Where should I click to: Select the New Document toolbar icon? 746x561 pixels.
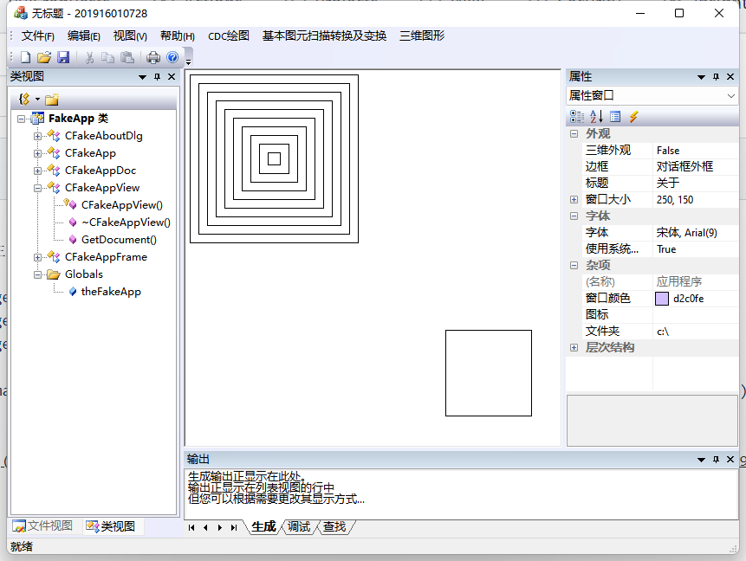[x=25, y=57]
